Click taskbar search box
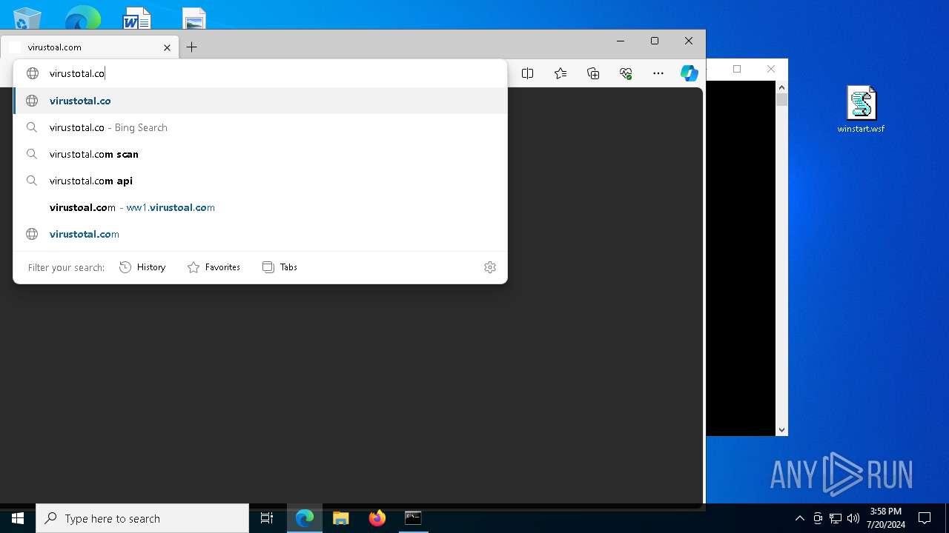 coord(142,518)
